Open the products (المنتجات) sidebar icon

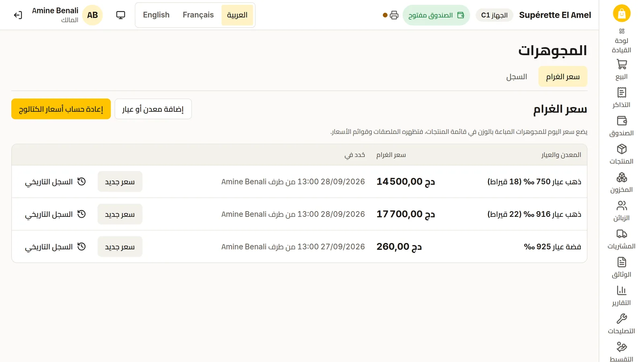(x=621, y=154)
